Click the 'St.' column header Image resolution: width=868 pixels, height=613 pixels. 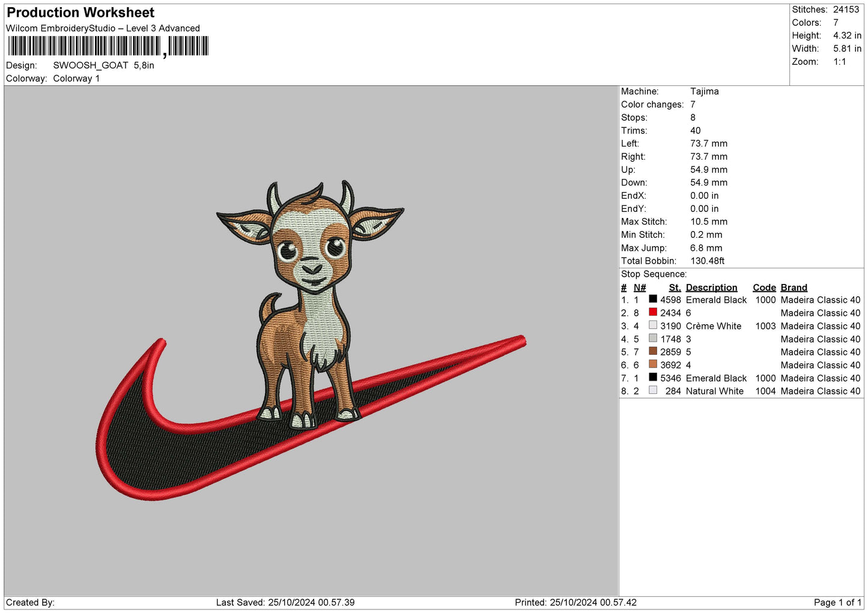(x=675, y=288)
